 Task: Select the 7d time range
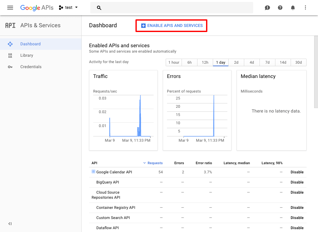[267, 62]
